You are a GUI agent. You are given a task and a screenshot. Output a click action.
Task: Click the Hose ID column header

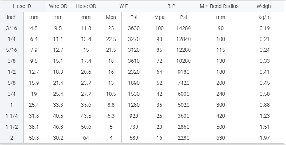tap(22, 6)
